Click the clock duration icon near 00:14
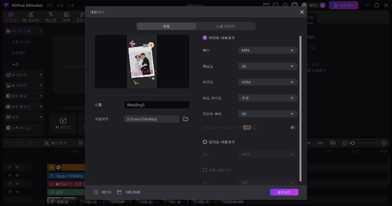 tap(96, 192)
